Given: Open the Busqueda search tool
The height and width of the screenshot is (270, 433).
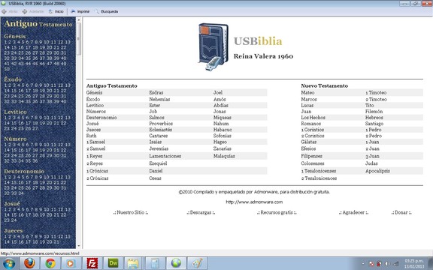Looking at the screenshot, I should pyautogui.click(x=107, y=11).
